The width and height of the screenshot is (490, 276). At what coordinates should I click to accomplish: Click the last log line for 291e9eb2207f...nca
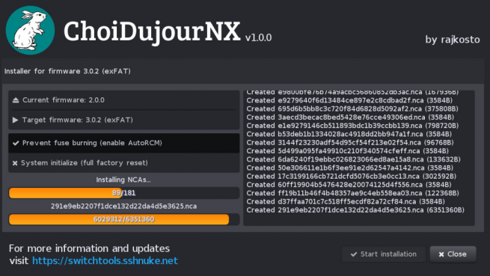click(x=355, y=210)
